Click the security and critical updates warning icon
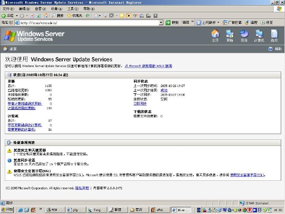 point(9,151)
